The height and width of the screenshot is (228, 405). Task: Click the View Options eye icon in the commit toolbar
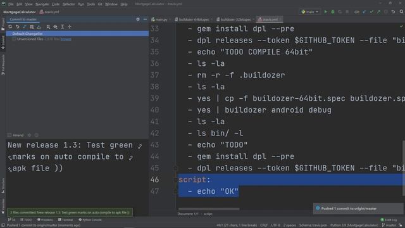click(55, 27)
